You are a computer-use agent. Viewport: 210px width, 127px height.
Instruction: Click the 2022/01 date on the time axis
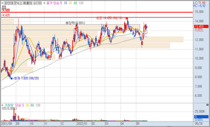[82, 124]
